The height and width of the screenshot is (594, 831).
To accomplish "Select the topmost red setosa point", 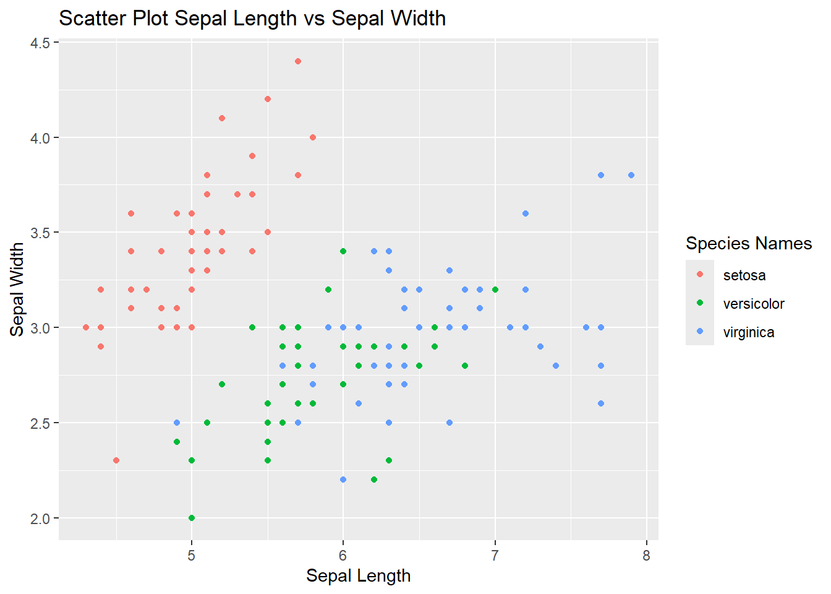I will [x=298, y=61].
